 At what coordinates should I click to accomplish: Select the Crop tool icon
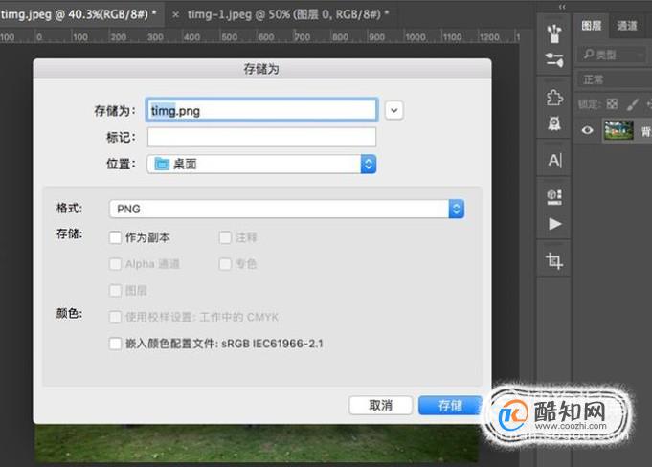click(x=554, y=261)
